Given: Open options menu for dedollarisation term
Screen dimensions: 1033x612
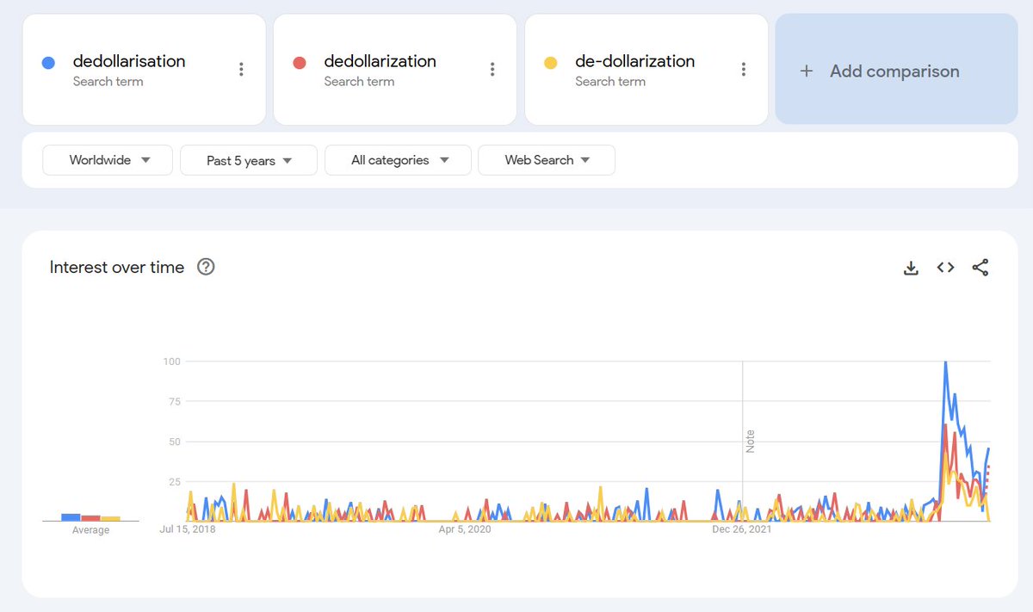Looking at the screenshot, I should [241, 70].
